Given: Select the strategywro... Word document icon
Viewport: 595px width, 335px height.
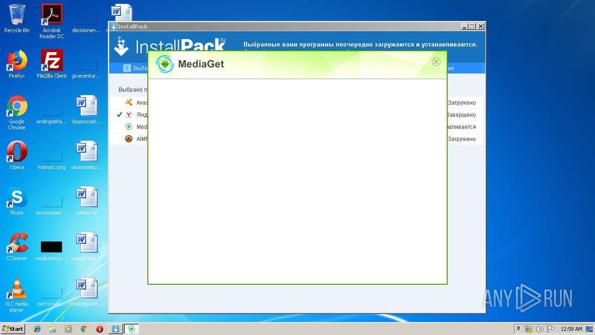Looking at the screenshot, I should [86, 292].
